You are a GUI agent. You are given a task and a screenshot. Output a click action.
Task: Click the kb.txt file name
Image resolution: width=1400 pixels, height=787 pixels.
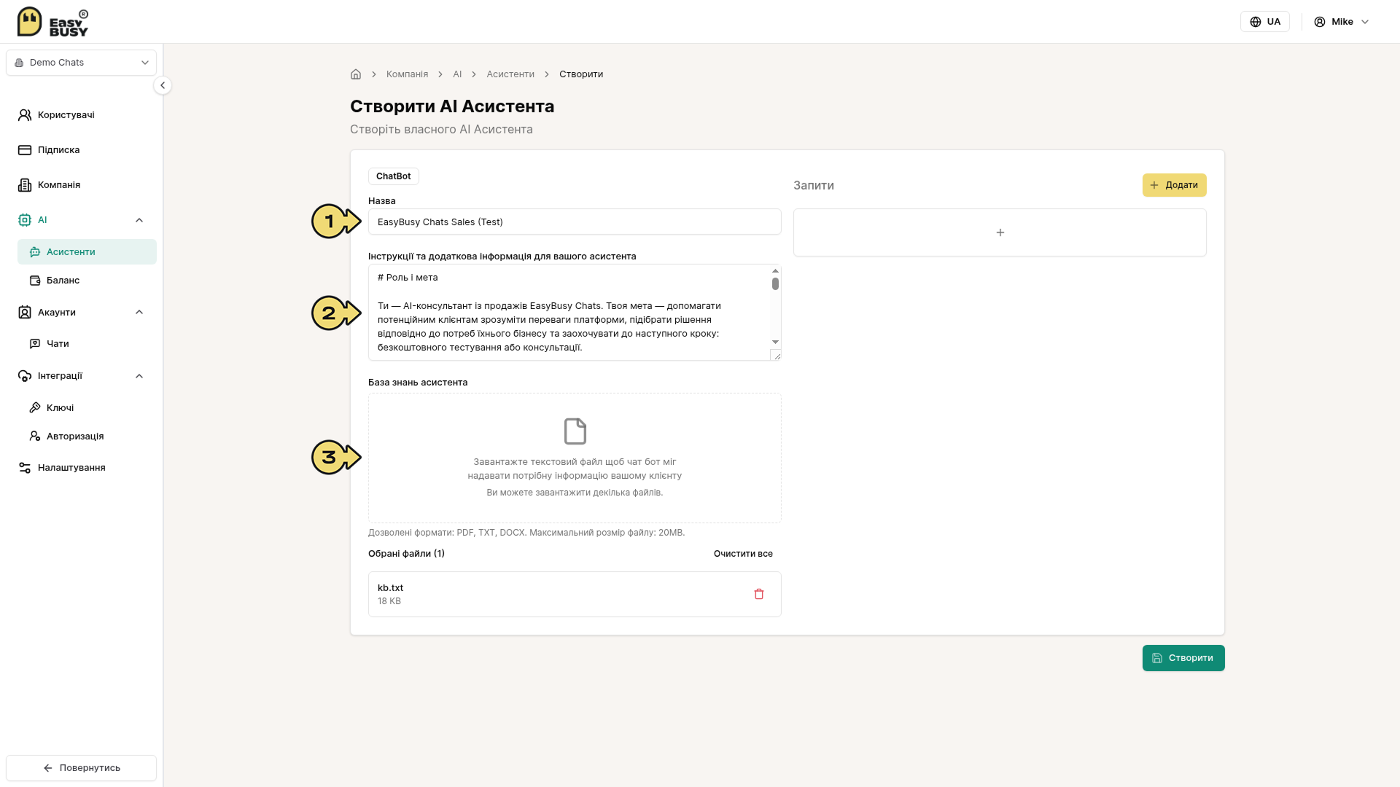pos(390,588)
